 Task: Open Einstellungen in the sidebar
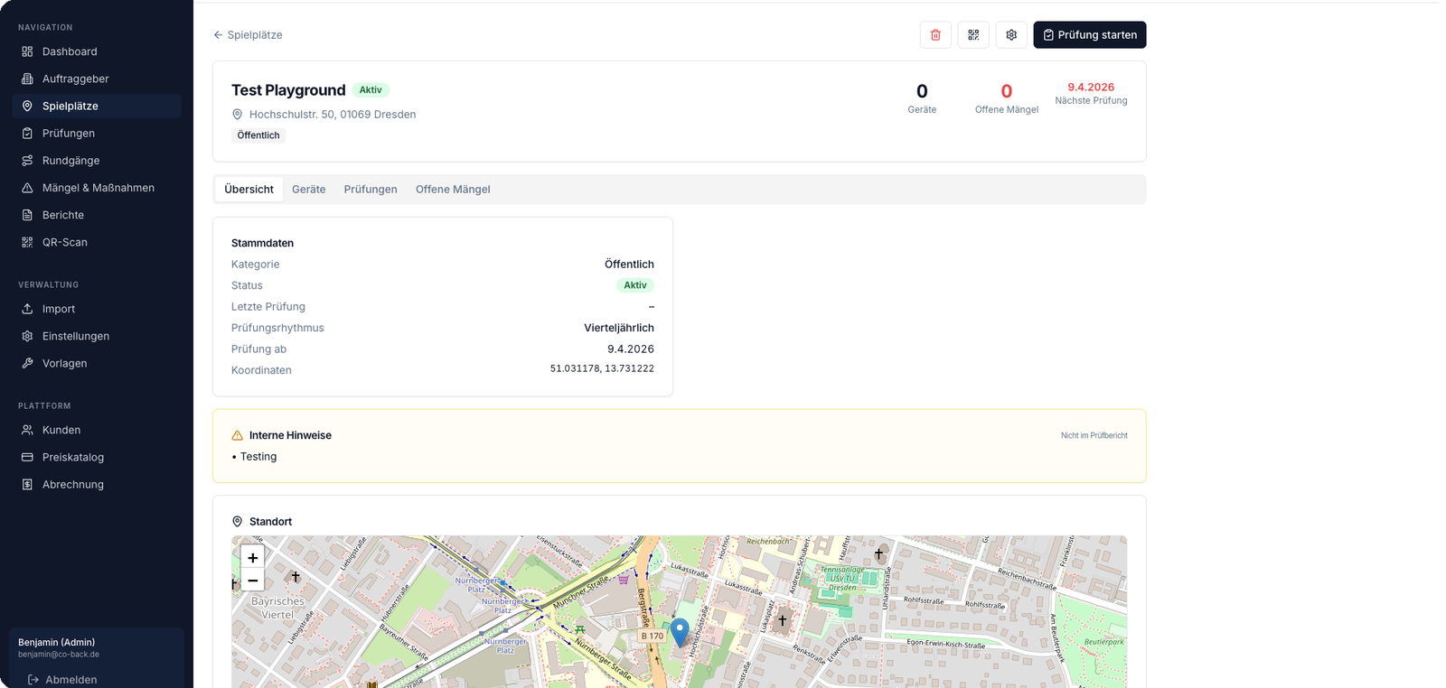(x=76, y=336)
